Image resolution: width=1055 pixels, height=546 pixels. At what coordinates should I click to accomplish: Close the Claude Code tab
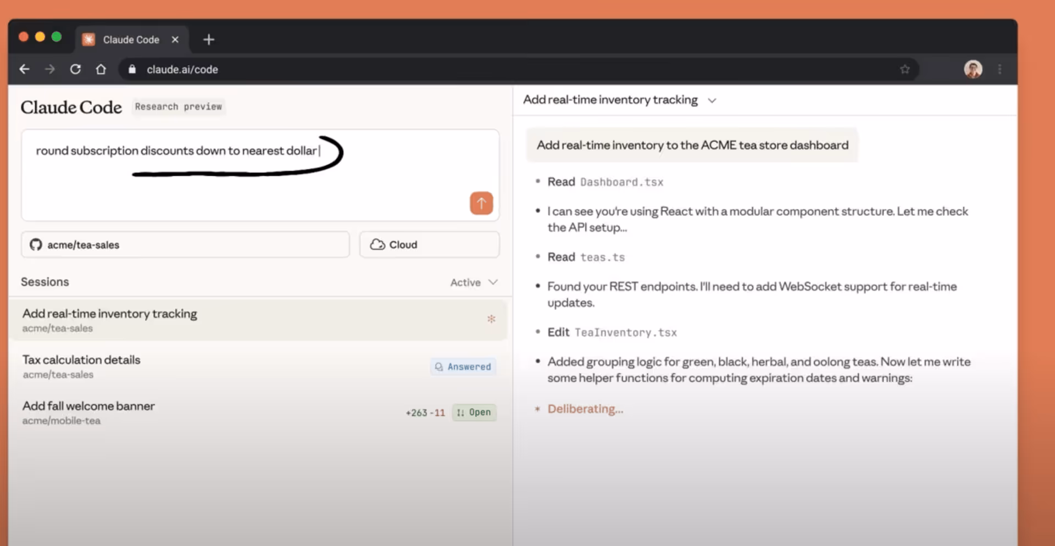click(x=175, y=40)
